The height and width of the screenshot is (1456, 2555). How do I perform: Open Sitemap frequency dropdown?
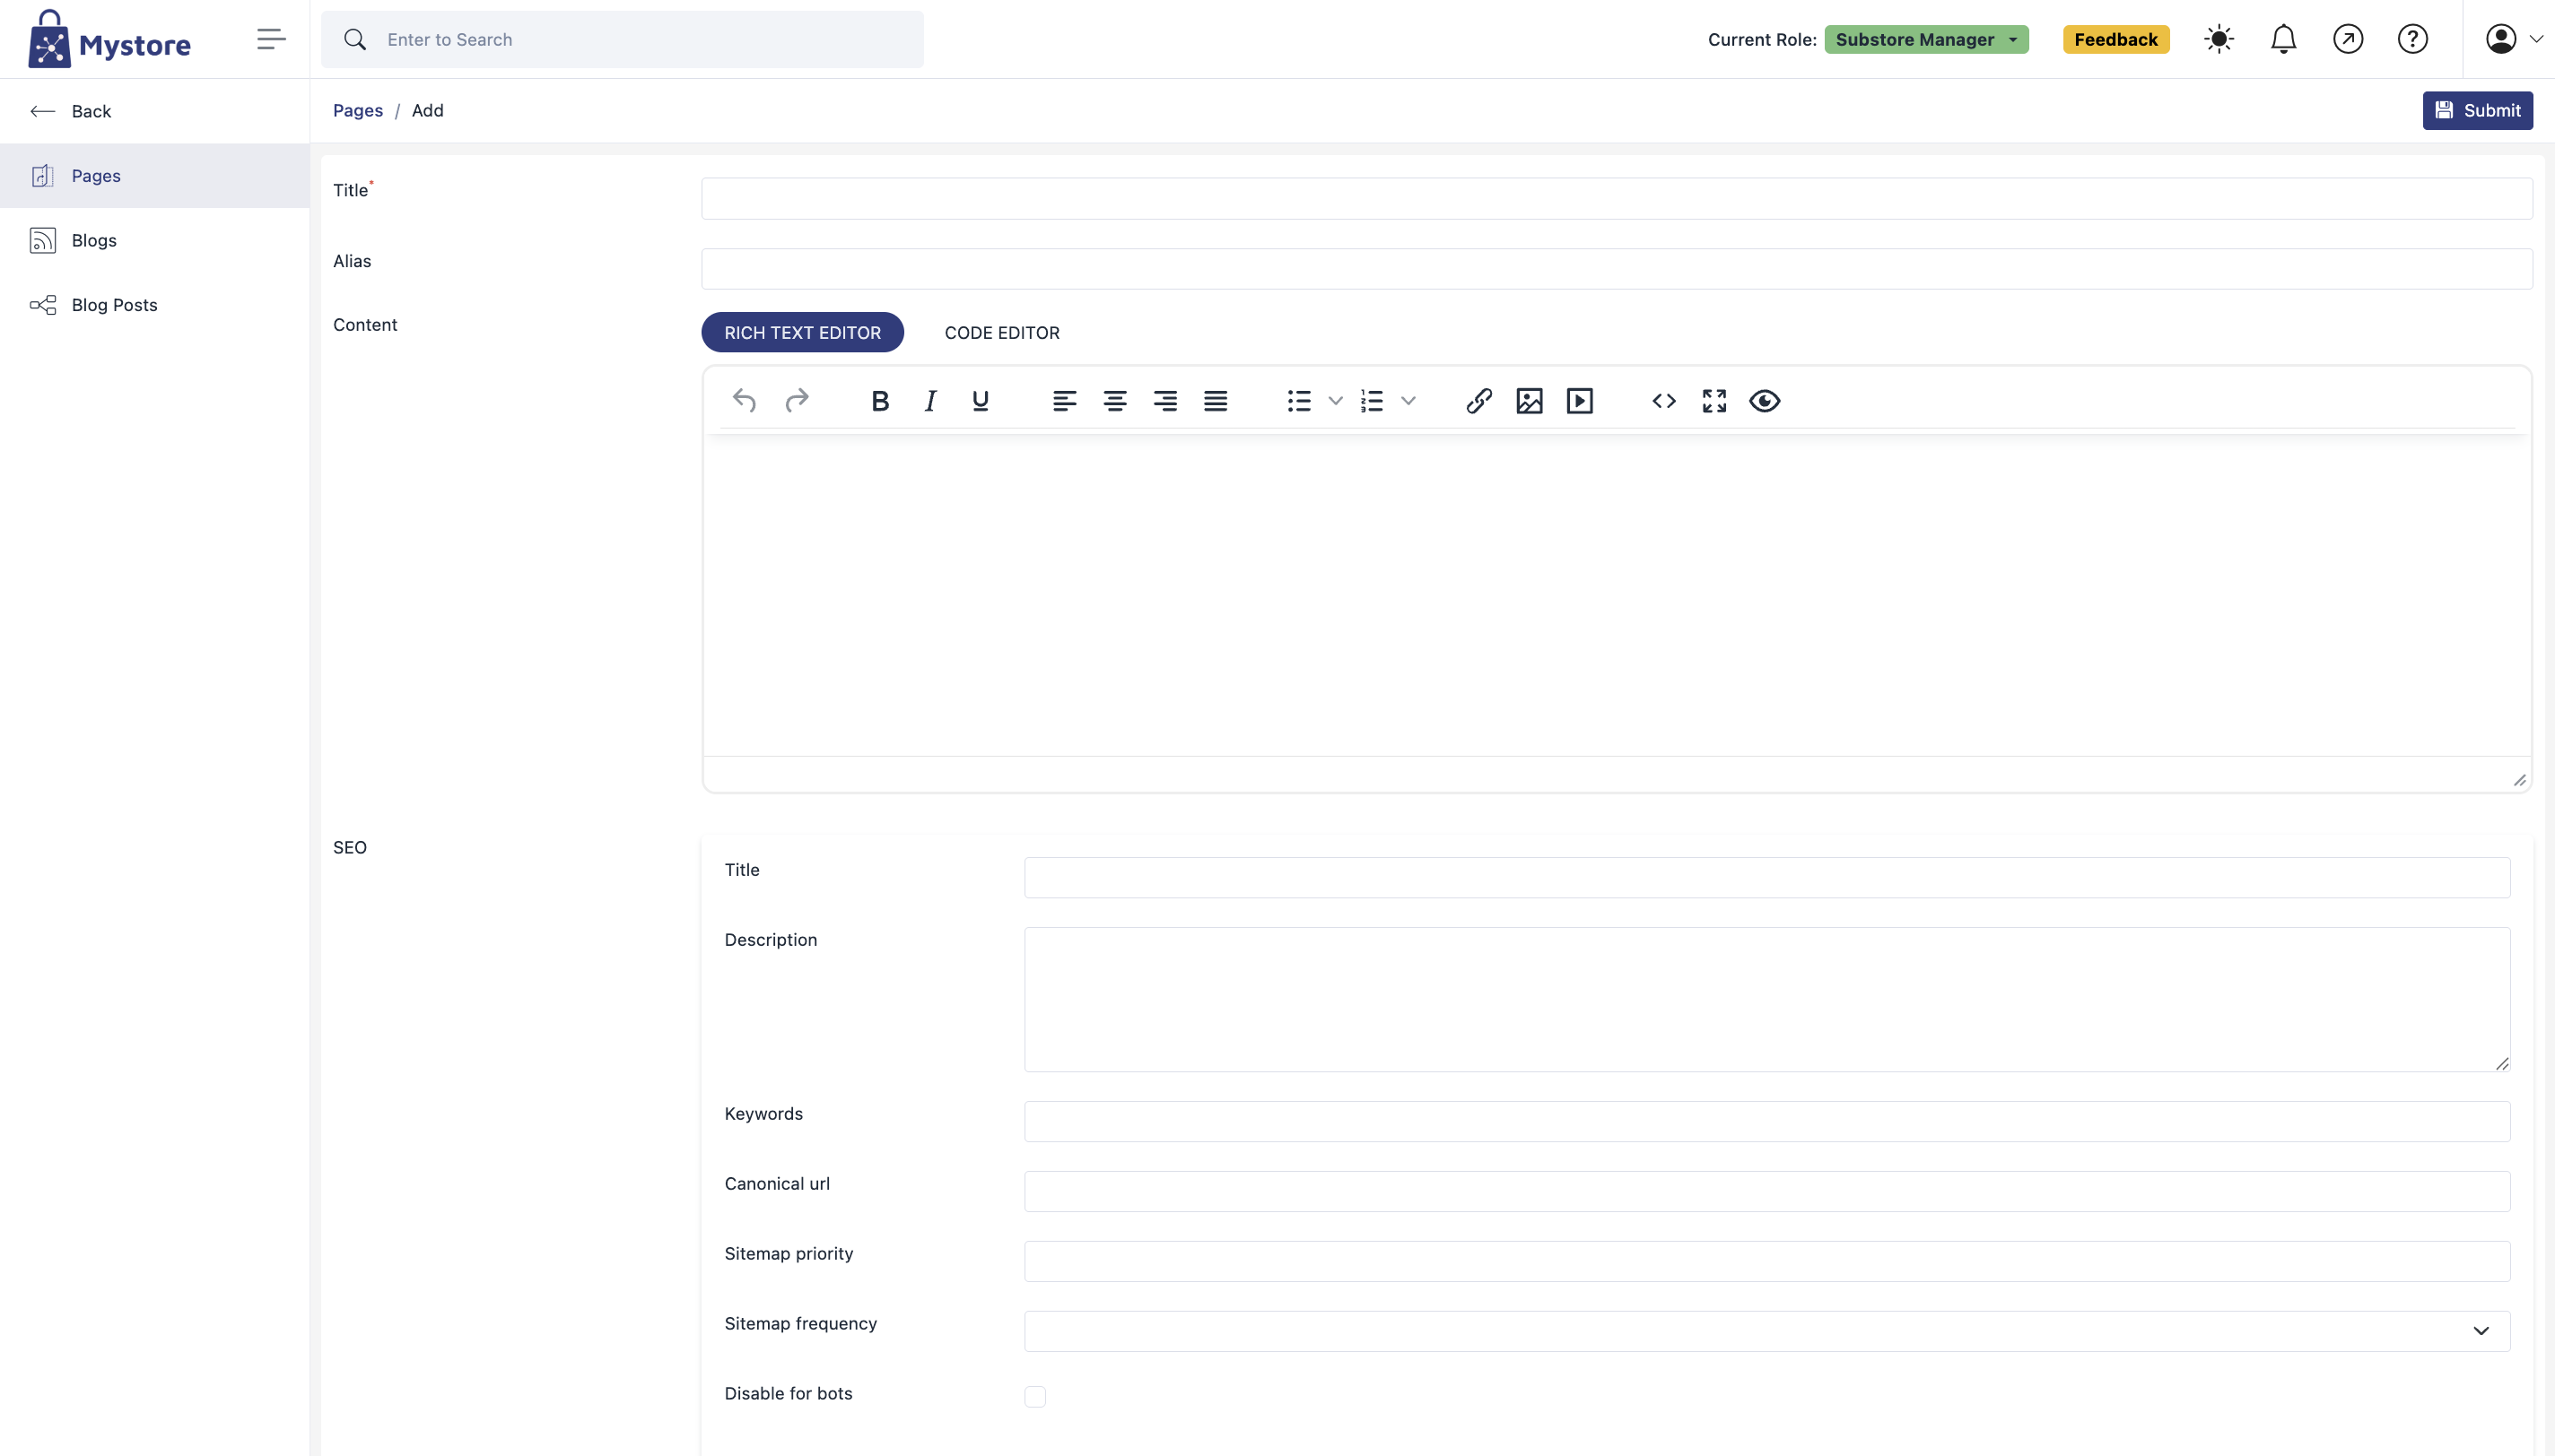(x=1766, y=1331)
